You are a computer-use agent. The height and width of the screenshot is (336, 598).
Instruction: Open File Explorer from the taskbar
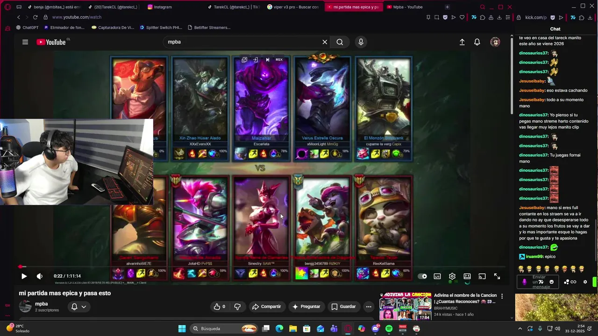[x=293, y=329]
